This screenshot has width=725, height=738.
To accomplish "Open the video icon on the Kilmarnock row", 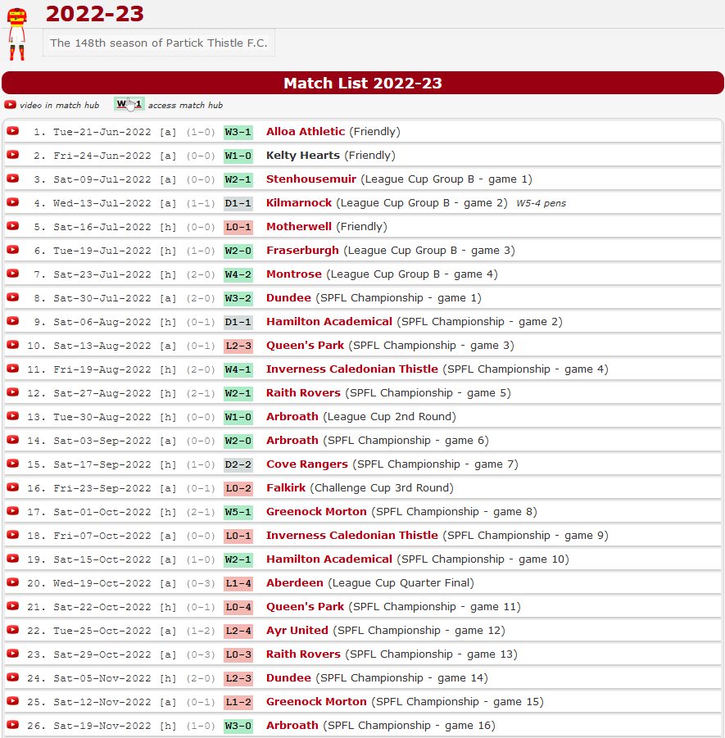I will click(x=13, y=202).
